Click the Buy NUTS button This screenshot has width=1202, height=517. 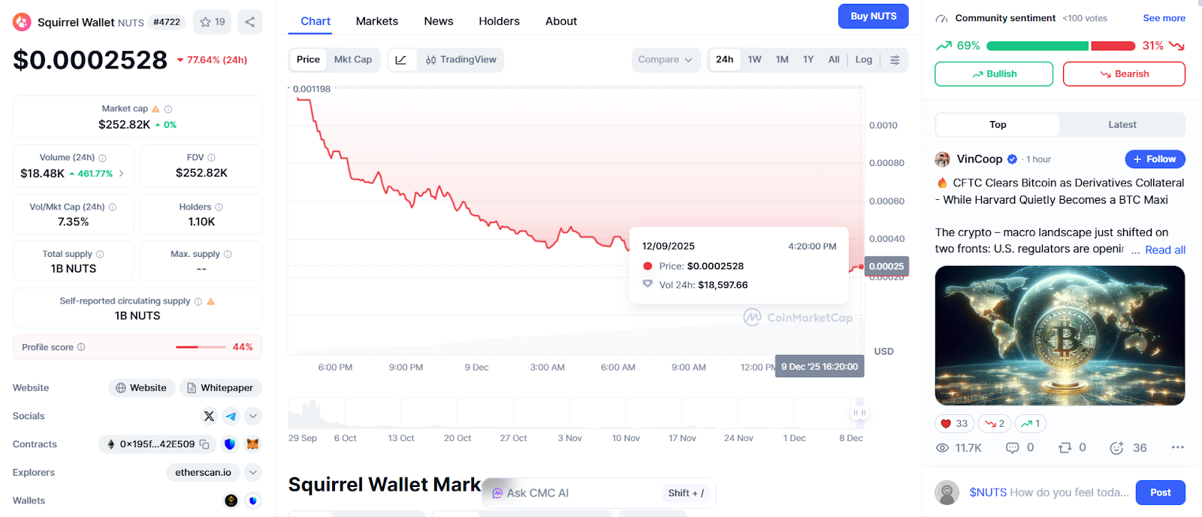point(873,16)
